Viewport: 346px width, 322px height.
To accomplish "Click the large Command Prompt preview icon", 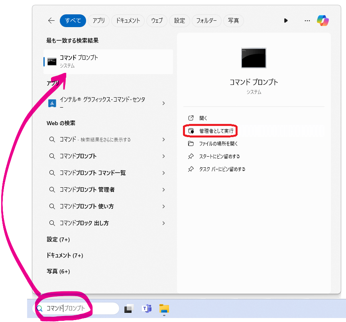I will [x=254, y=58].
